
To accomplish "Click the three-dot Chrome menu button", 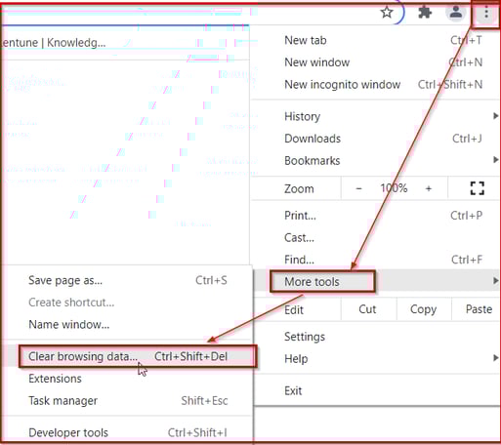I will [486, 14].
